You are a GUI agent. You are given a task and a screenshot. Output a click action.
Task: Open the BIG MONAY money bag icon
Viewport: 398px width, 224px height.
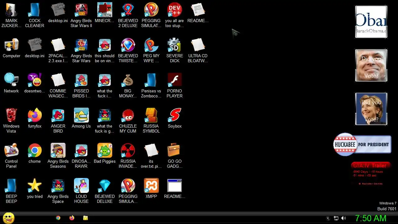[128, 86]
